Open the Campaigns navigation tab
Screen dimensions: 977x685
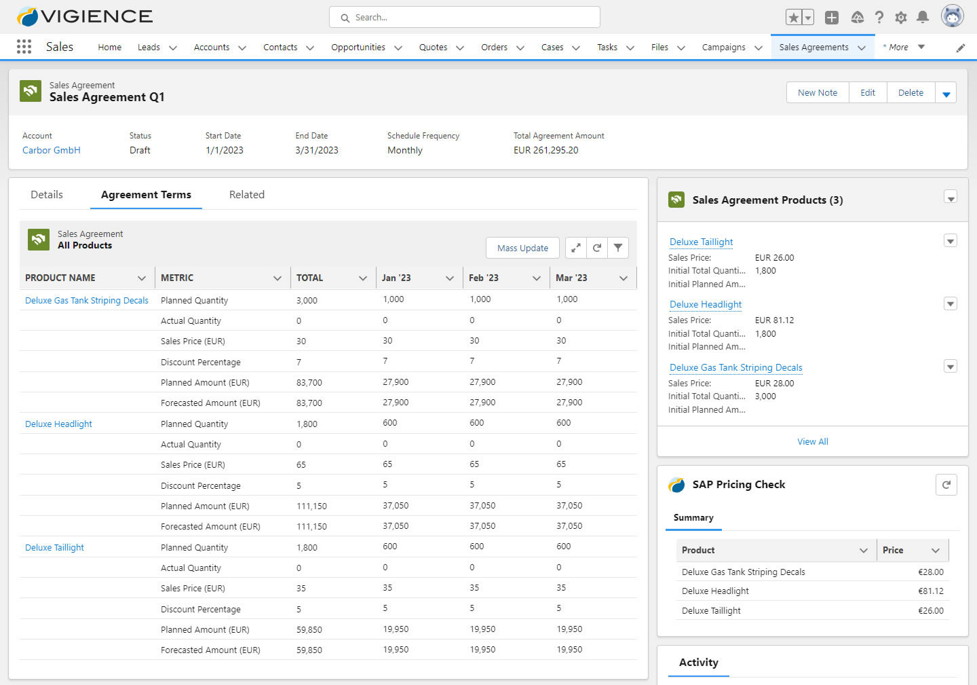724,48
